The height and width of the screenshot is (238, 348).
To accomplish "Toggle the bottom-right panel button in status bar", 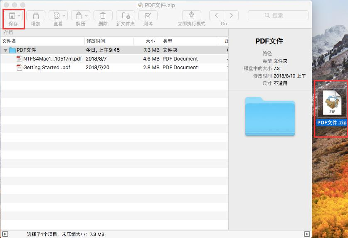I will point(307,234).
